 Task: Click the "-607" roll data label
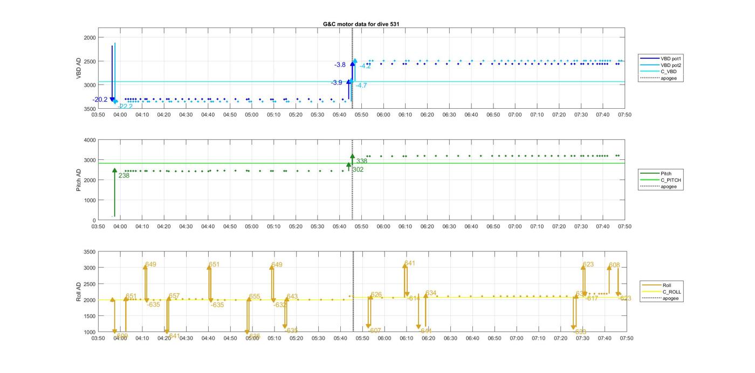click(x=375, y=330)
